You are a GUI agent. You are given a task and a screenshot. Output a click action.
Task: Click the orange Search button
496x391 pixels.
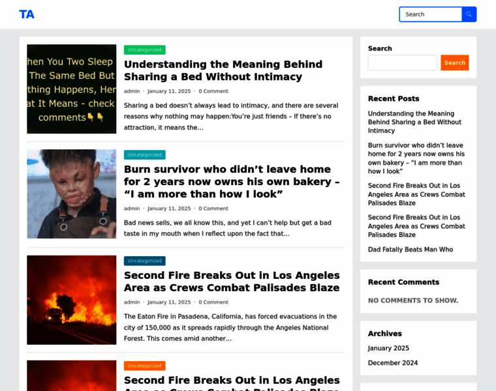click(x=455, y=63)
